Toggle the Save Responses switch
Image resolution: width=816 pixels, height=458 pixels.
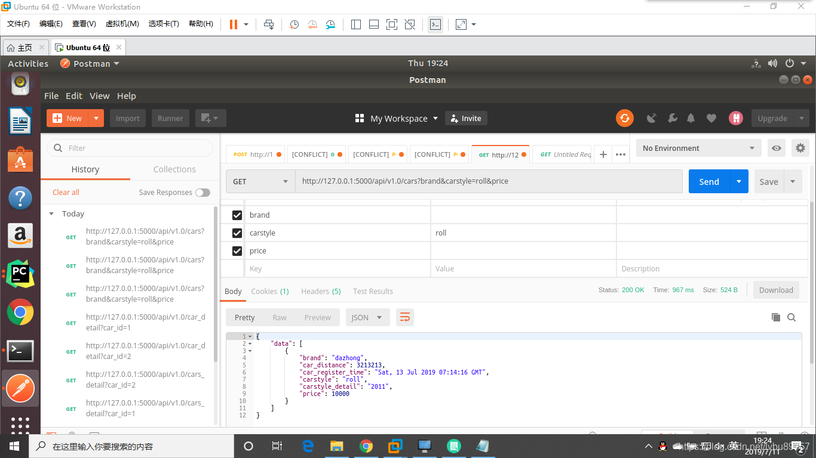[x=203, y=193]
